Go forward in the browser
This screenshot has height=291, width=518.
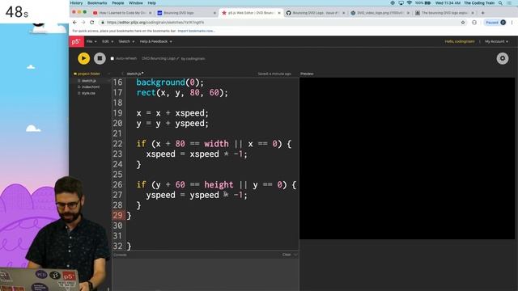click(83, 23)
